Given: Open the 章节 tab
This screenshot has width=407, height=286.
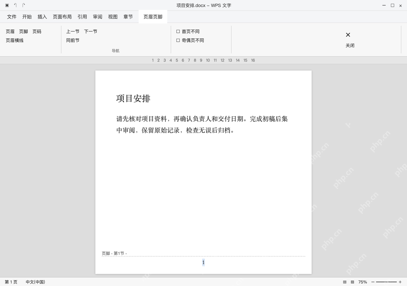Looking at the screenshot, I should (128, 17).
